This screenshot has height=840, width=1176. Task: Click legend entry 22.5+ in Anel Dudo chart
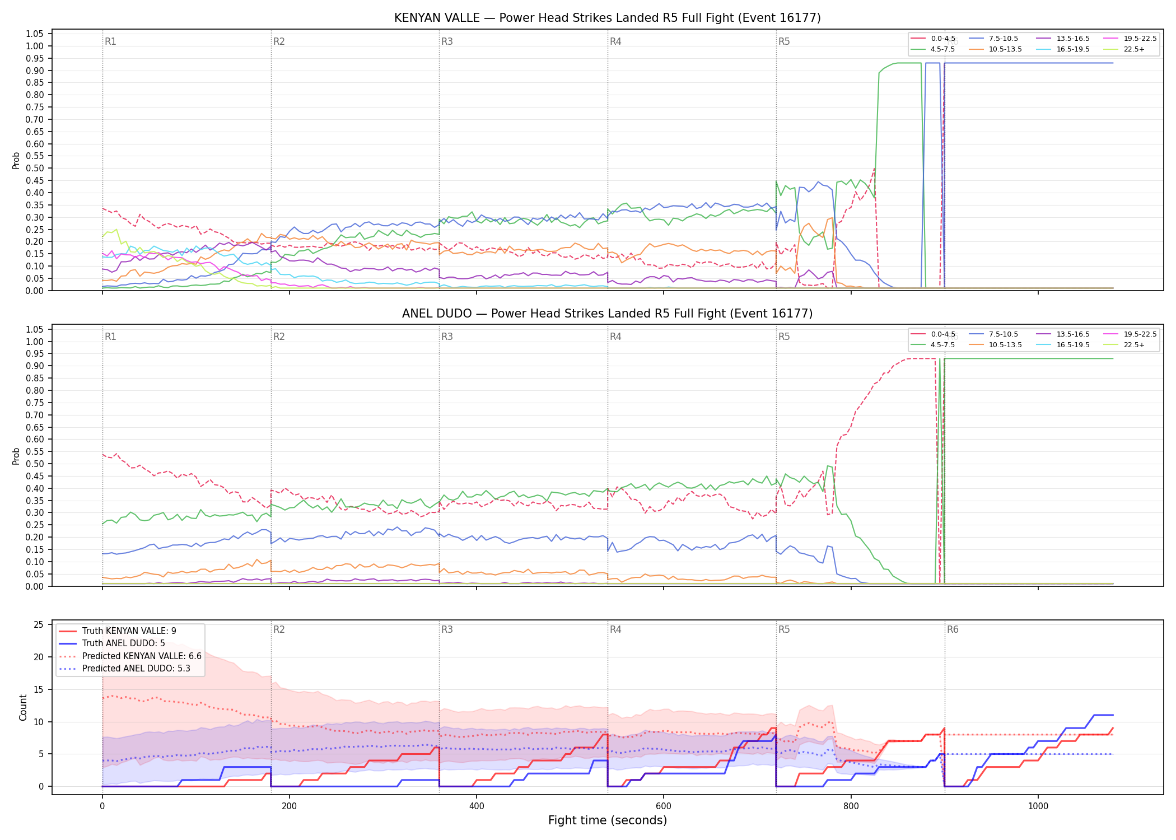1124,345
